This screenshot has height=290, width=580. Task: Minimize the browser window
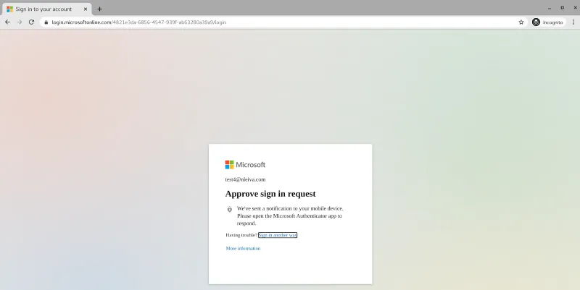550,8
